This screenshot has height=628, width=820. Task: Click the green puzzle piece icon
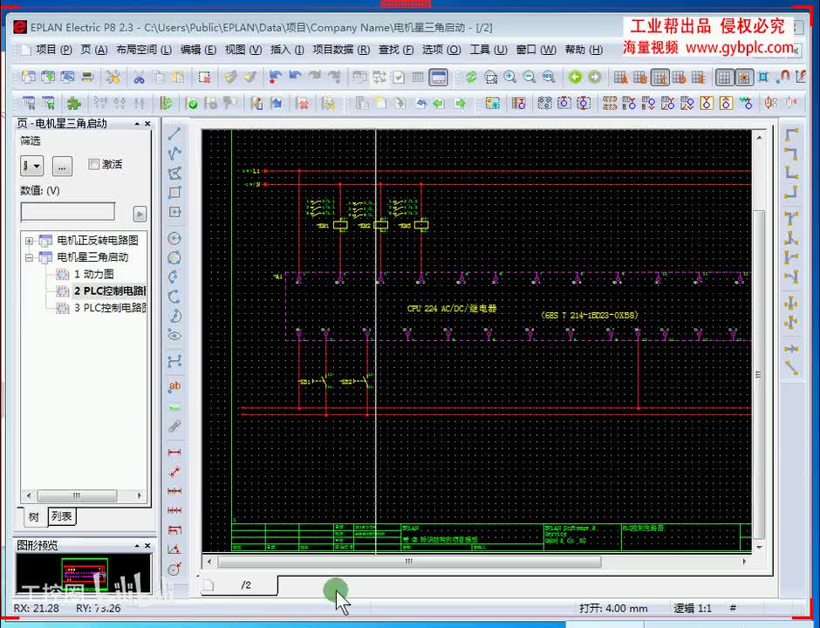click(74, 103)
